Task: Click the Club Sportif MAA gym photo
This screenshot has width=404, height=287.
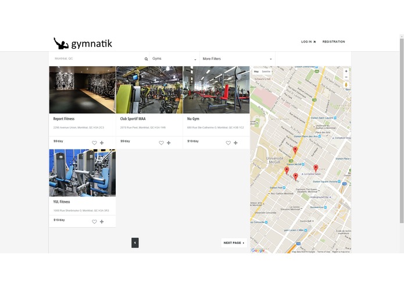Action: [149, 90]
